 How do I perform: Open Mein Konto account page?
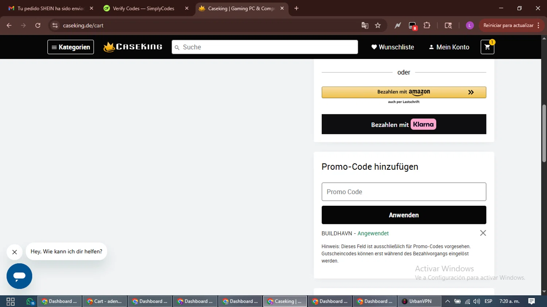pos(449,47)
